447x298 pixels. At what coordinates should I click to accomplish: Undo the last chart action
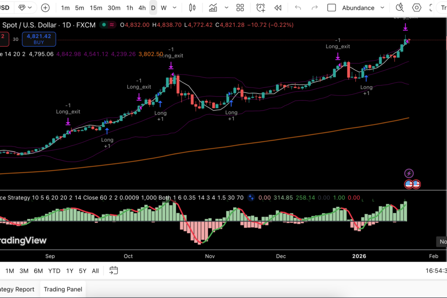[x=298, y=8]
